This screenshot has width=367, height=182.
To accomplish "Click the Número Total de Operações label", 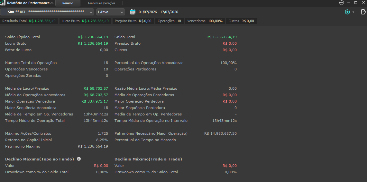I will pos(31,63).
